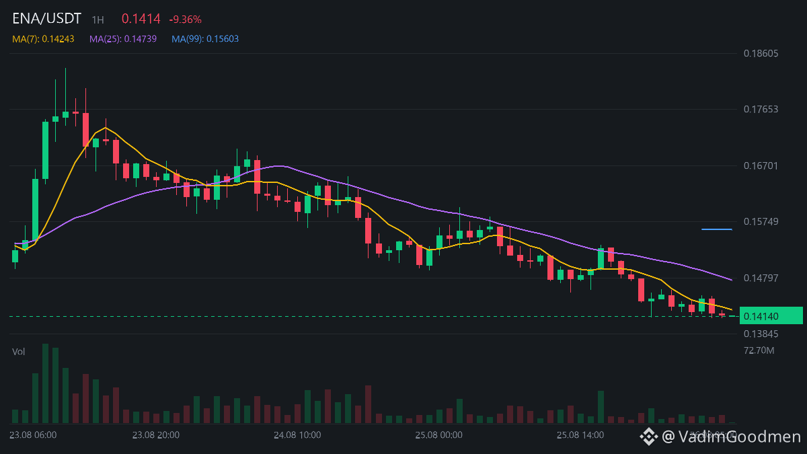Click the 0.13845 price axis label

[x=761, y=334]
